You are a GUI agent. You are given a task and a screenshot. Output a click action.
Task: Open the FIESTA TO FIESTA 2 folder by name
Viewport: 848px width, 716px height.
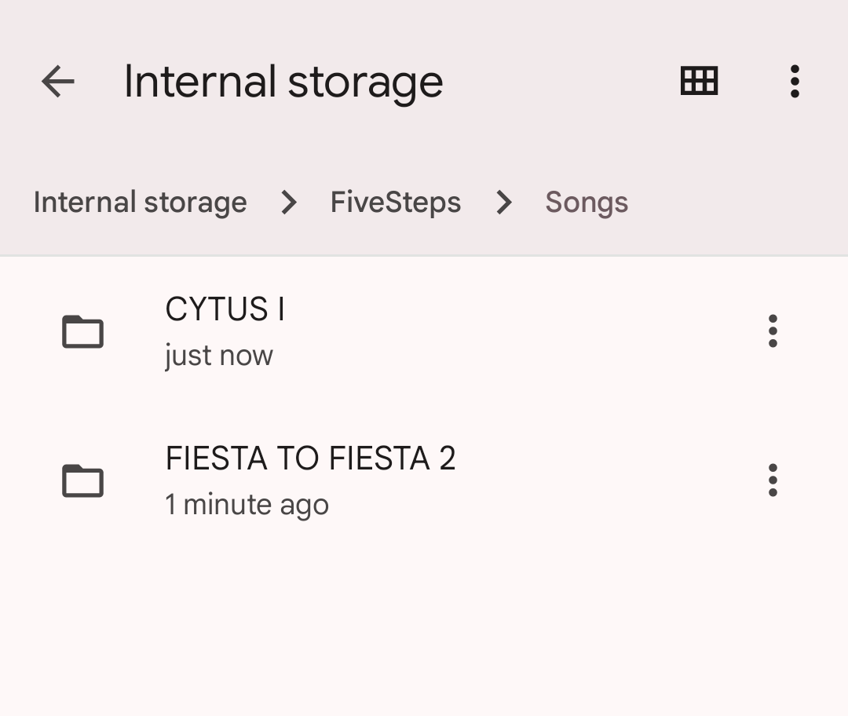pos(310,458)
